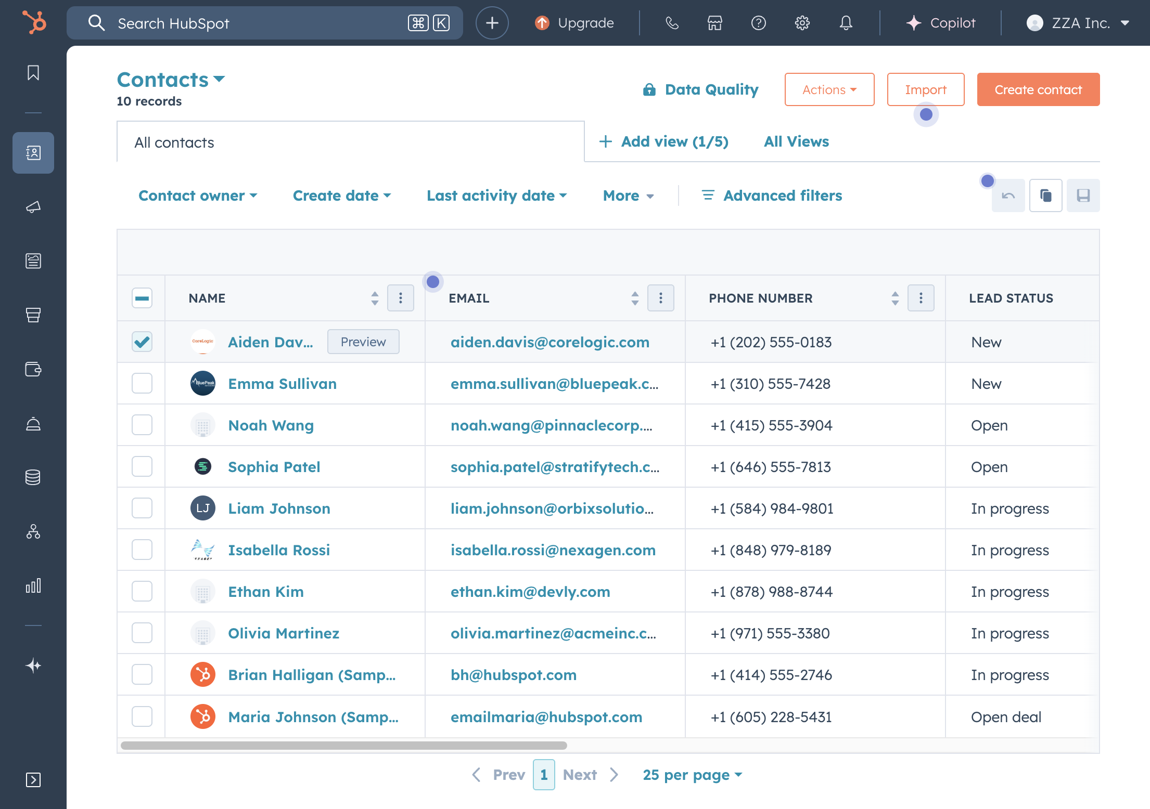Open the Reporting bar chart sidebar icon
Image resolution: width=1150 pixels, height=809 pixels.
point(33,586)
